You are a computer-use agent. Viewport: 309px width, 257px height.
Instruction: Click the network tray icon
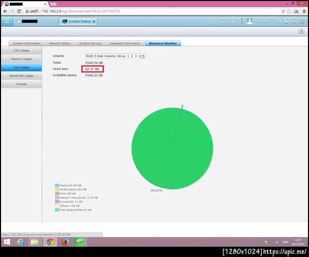click(x=271, y=242)
